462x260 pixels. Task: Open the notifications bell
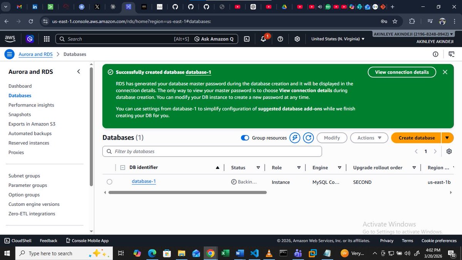pyautogui.click(x=264, y=39)
